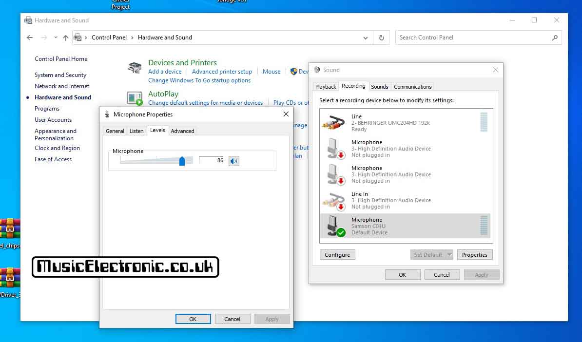Maximize the Hardware and Sound window
Viewport: 582px width, 342px height.
click(534, 20)
